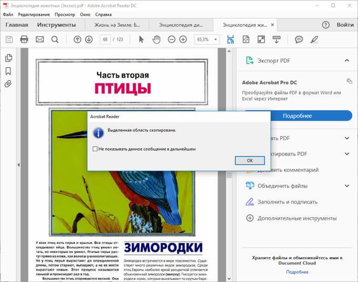This screenshot has height=282, width=358.
Task: Go to previous page up-arrow icon
Action: click(x=77, y=40)
